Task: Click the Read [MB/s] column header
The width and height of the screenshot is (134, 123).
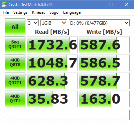Action: point(52,32)
